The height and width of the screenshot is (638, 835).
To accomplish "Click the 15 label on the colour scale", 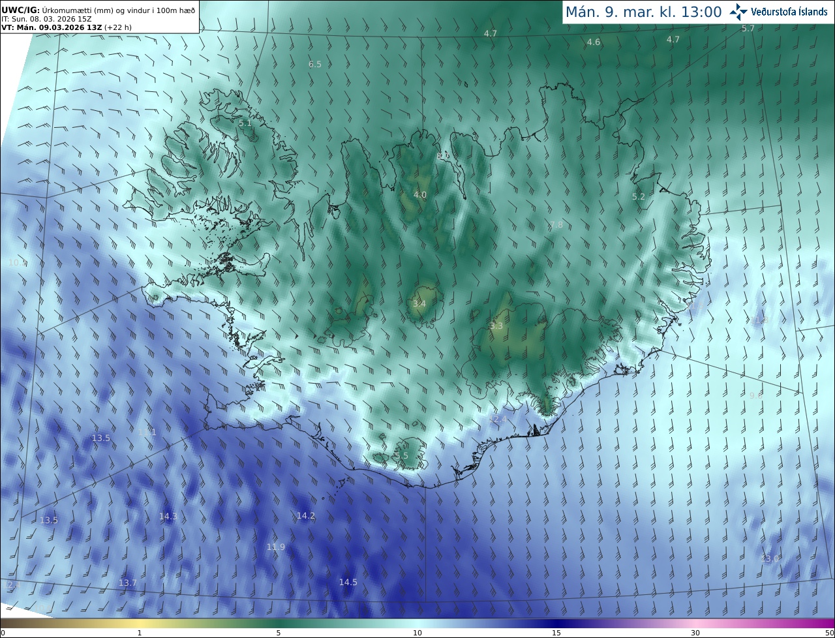I will click(556, 633).
